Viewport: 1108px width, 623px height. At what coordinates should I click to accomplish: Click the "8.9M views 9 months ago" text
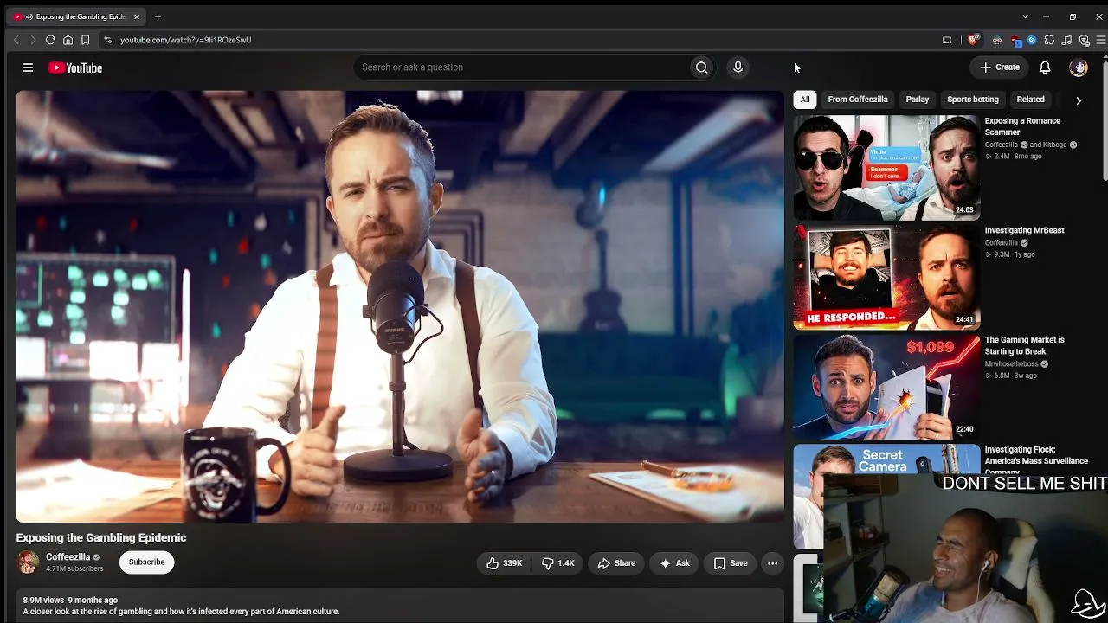pos(70,600)
